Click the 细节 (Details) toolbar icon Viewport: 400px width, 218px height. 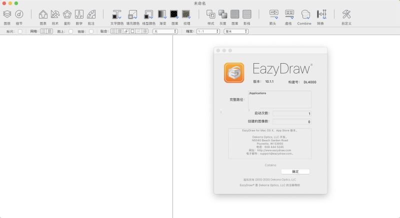[x=19, y=15]
